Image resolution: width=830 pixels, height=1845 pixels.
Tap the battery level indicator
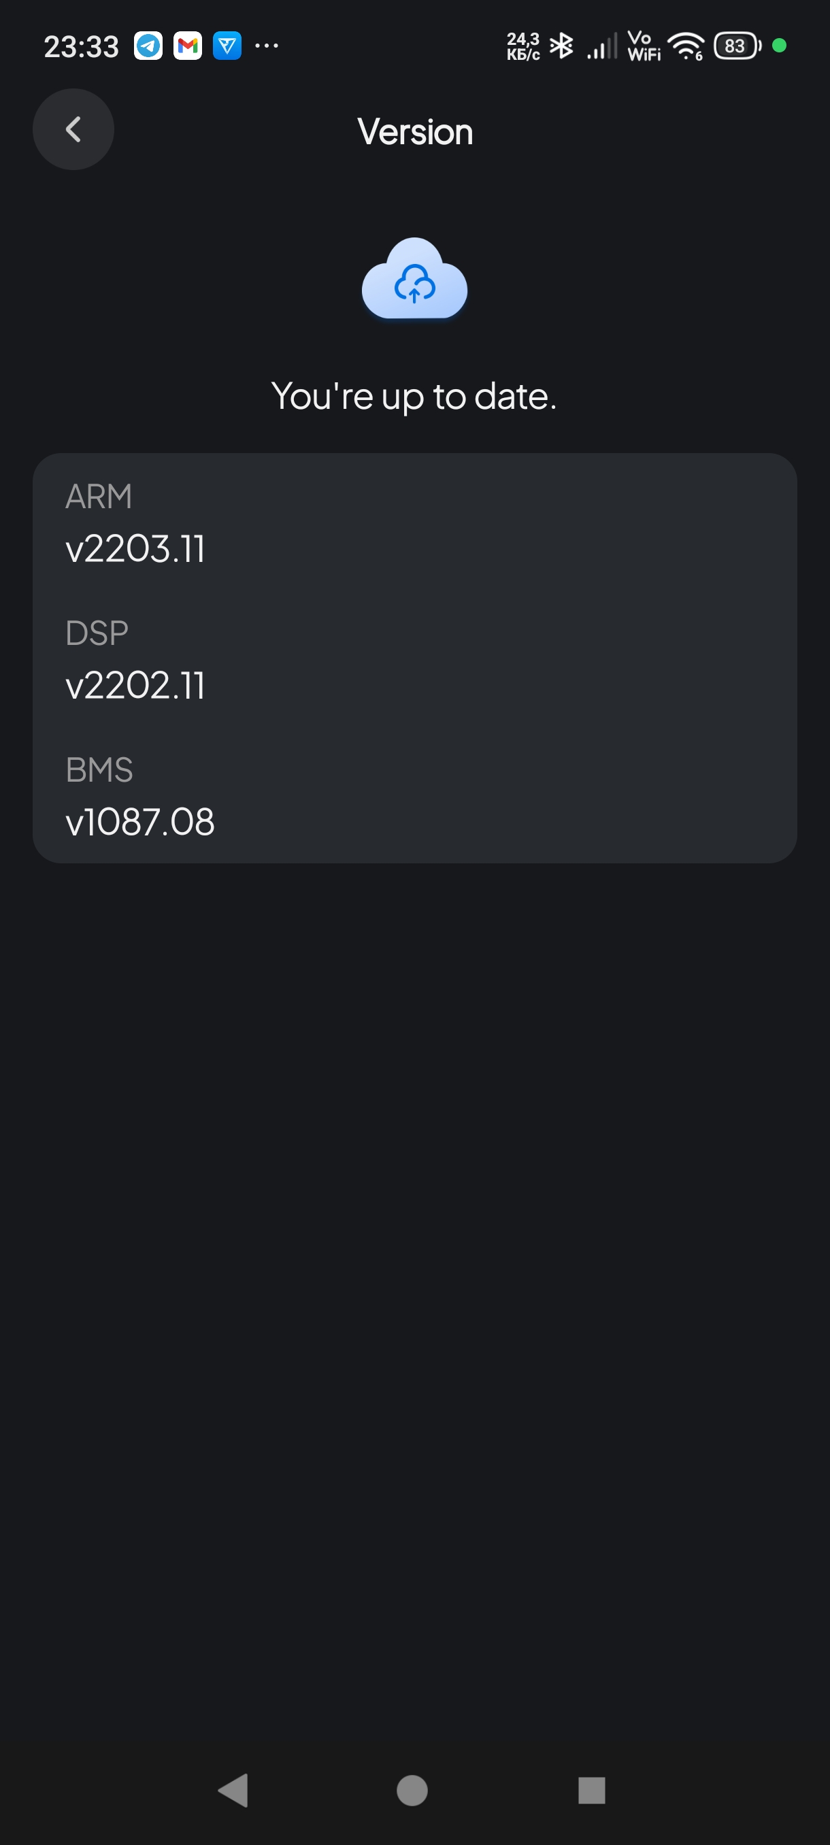click(737, 46)
